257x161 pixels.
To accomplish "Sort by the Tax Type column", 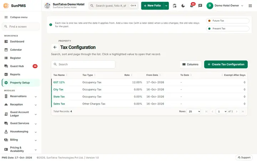I will pos(89,75).
